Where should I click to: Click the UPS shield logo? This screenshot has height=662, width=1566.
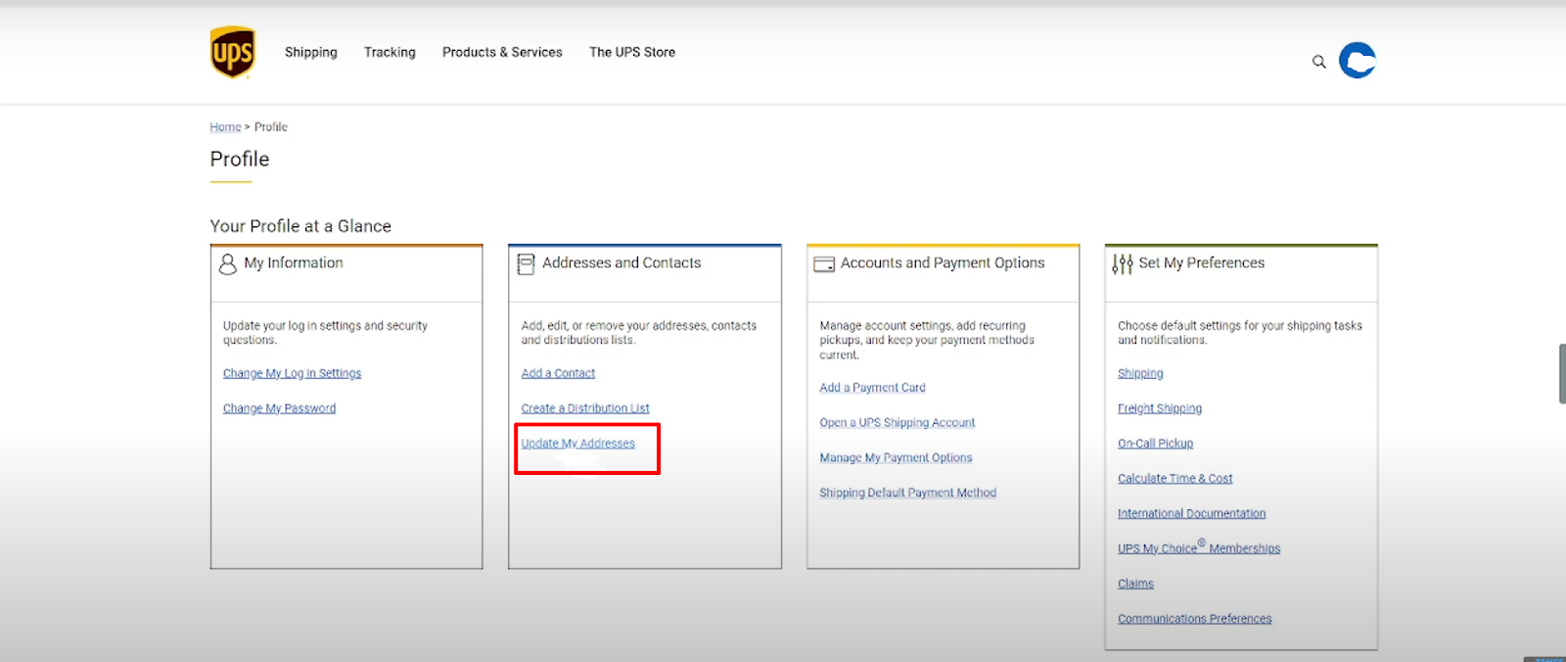[x=233, y=52]
